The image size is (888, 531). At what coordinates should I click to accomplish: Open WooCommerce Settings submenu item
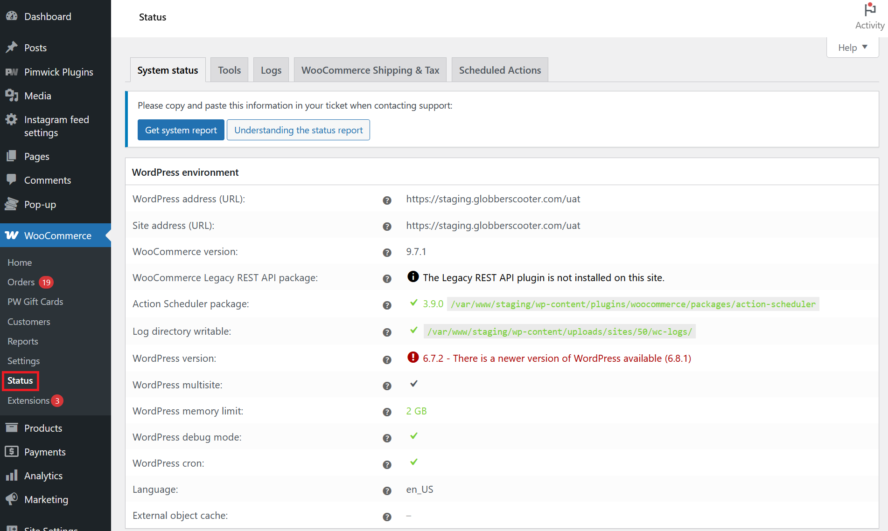pyautogui.click(x=23, y=361)
